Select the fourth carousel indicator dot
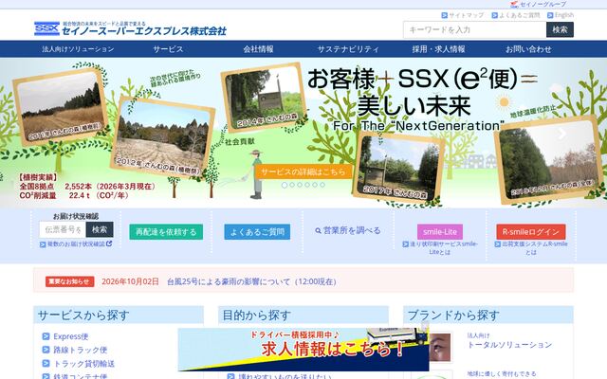 (307, 185)
